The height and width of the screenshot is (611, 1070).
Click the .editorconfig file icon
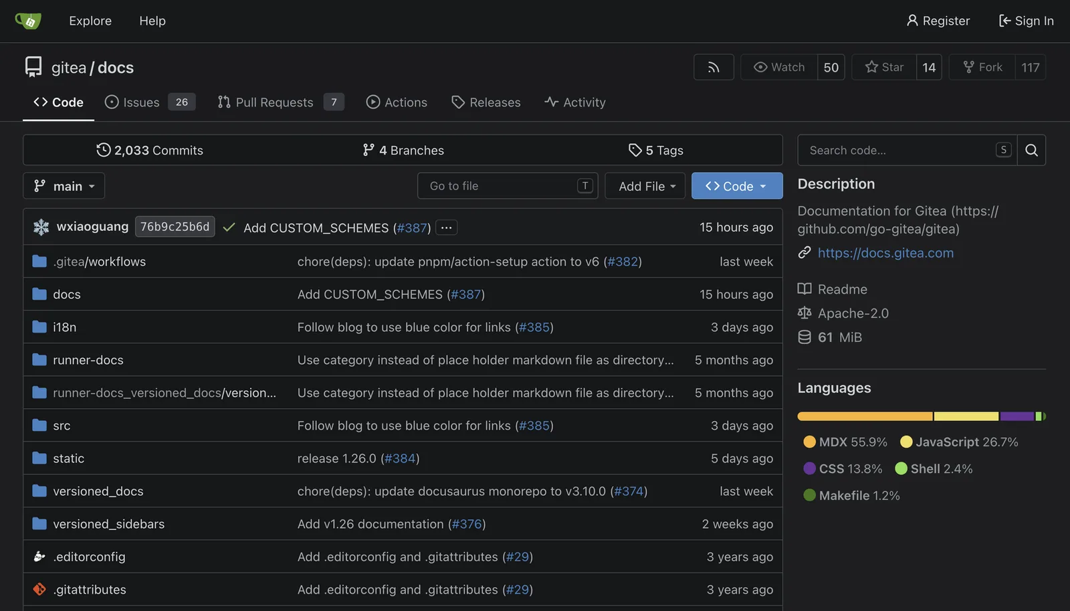tap(39, 556)
